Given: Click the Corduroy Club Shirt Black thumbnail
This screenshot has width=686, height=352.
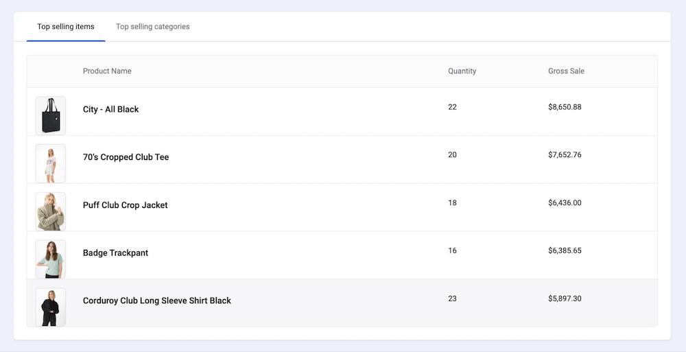Looking at the screenshot, I should (x=51, y=307).
